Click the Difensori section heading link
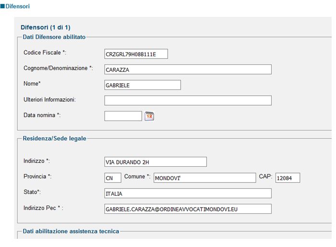Image resolution: width=336 pixels, height=247 pixels. tap(18, 6)
